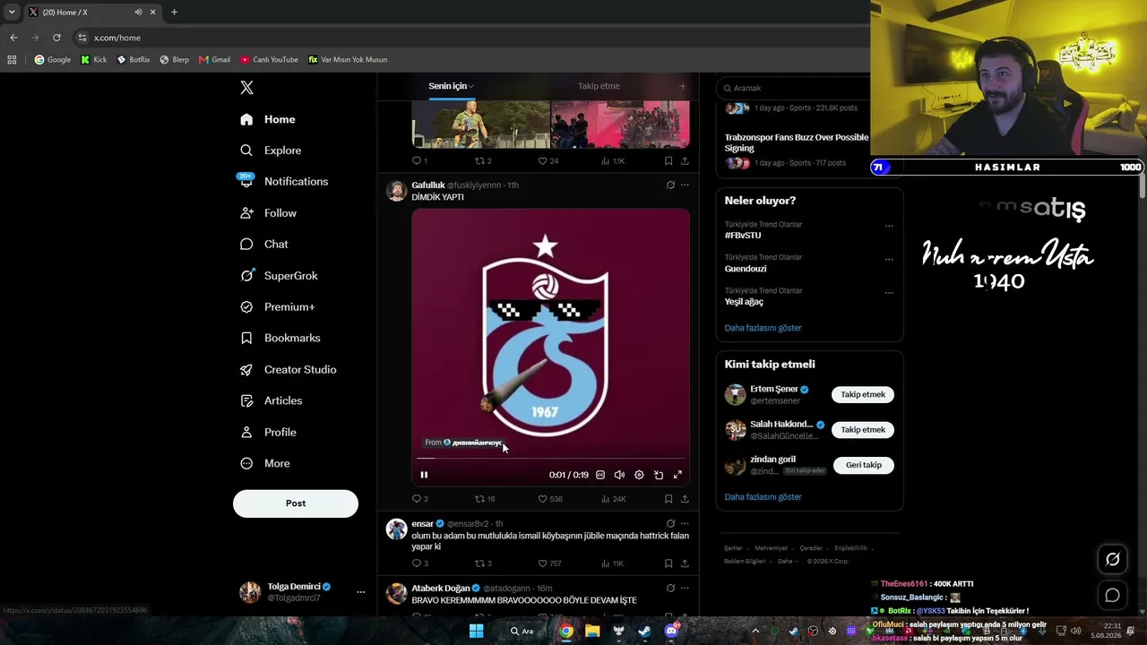The image size is (1147, 645).
Task: Open Discord from the Windows taskbar
Action: point(671,631)
